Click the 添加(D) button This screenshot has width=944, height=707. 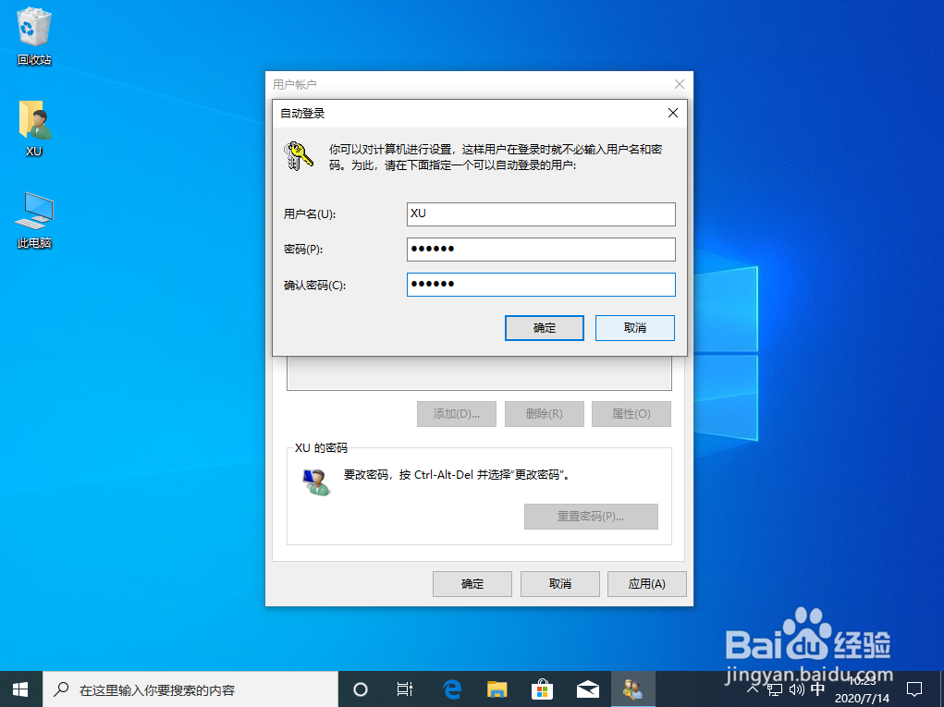(456, 413)
